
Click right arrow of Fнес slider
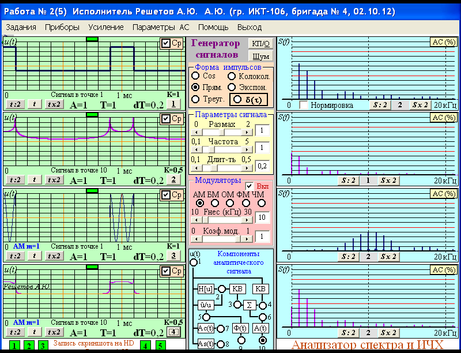pos(248,219)
